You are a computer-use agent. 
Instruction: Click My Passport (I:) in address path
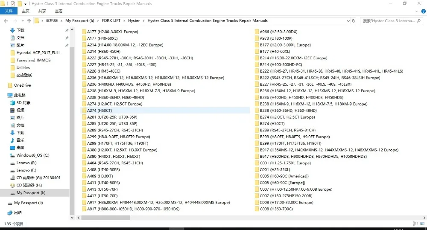pyautogui.click(x=80, y=20)
